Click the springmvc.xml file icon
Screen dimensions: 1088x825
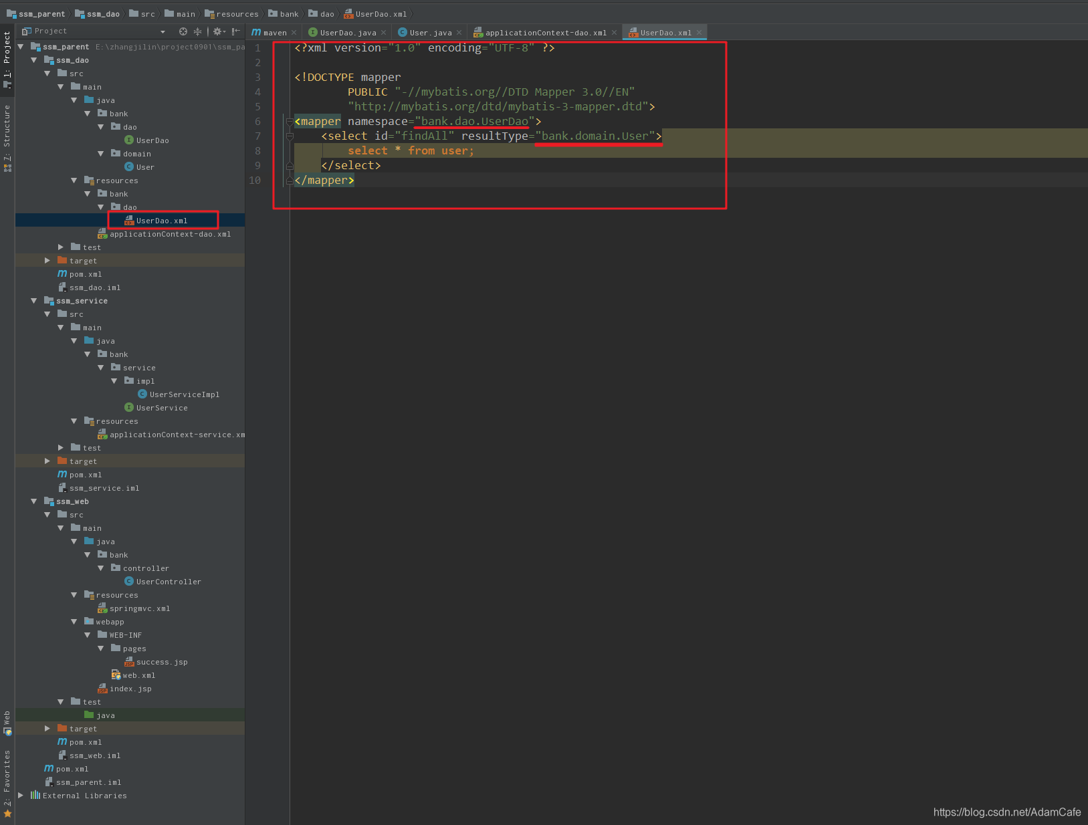(x=102, y=608)
